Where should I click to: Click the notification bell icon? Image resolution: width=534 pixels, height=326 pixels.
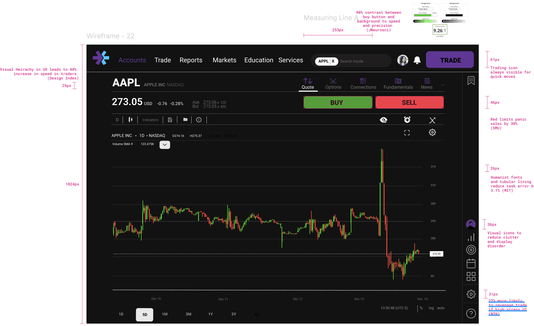tap(417, 60)
